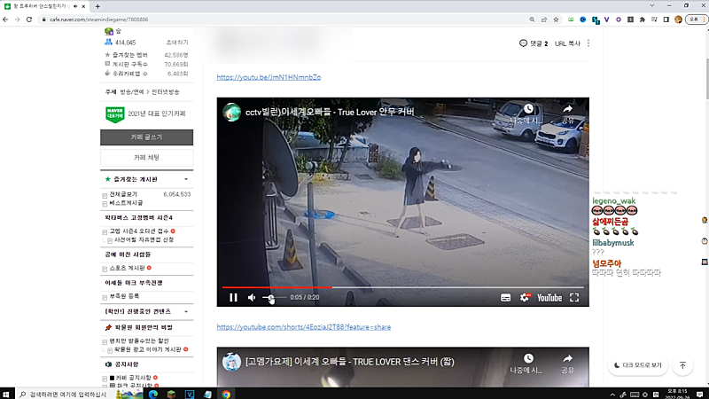Click the 인터넷방송 topic link

[x=166, y=92]
